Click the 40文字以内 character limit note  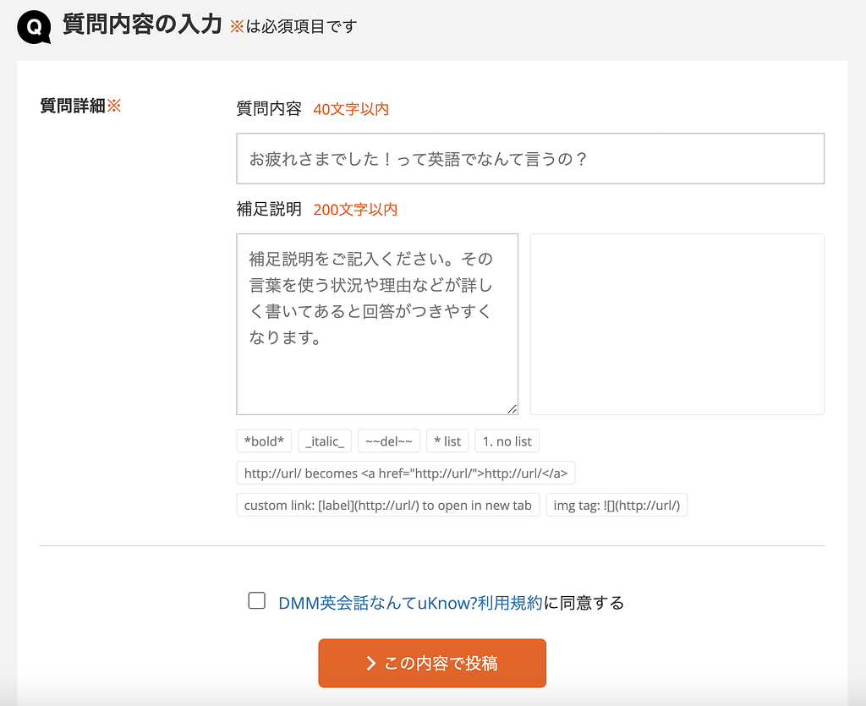point(351,109)
